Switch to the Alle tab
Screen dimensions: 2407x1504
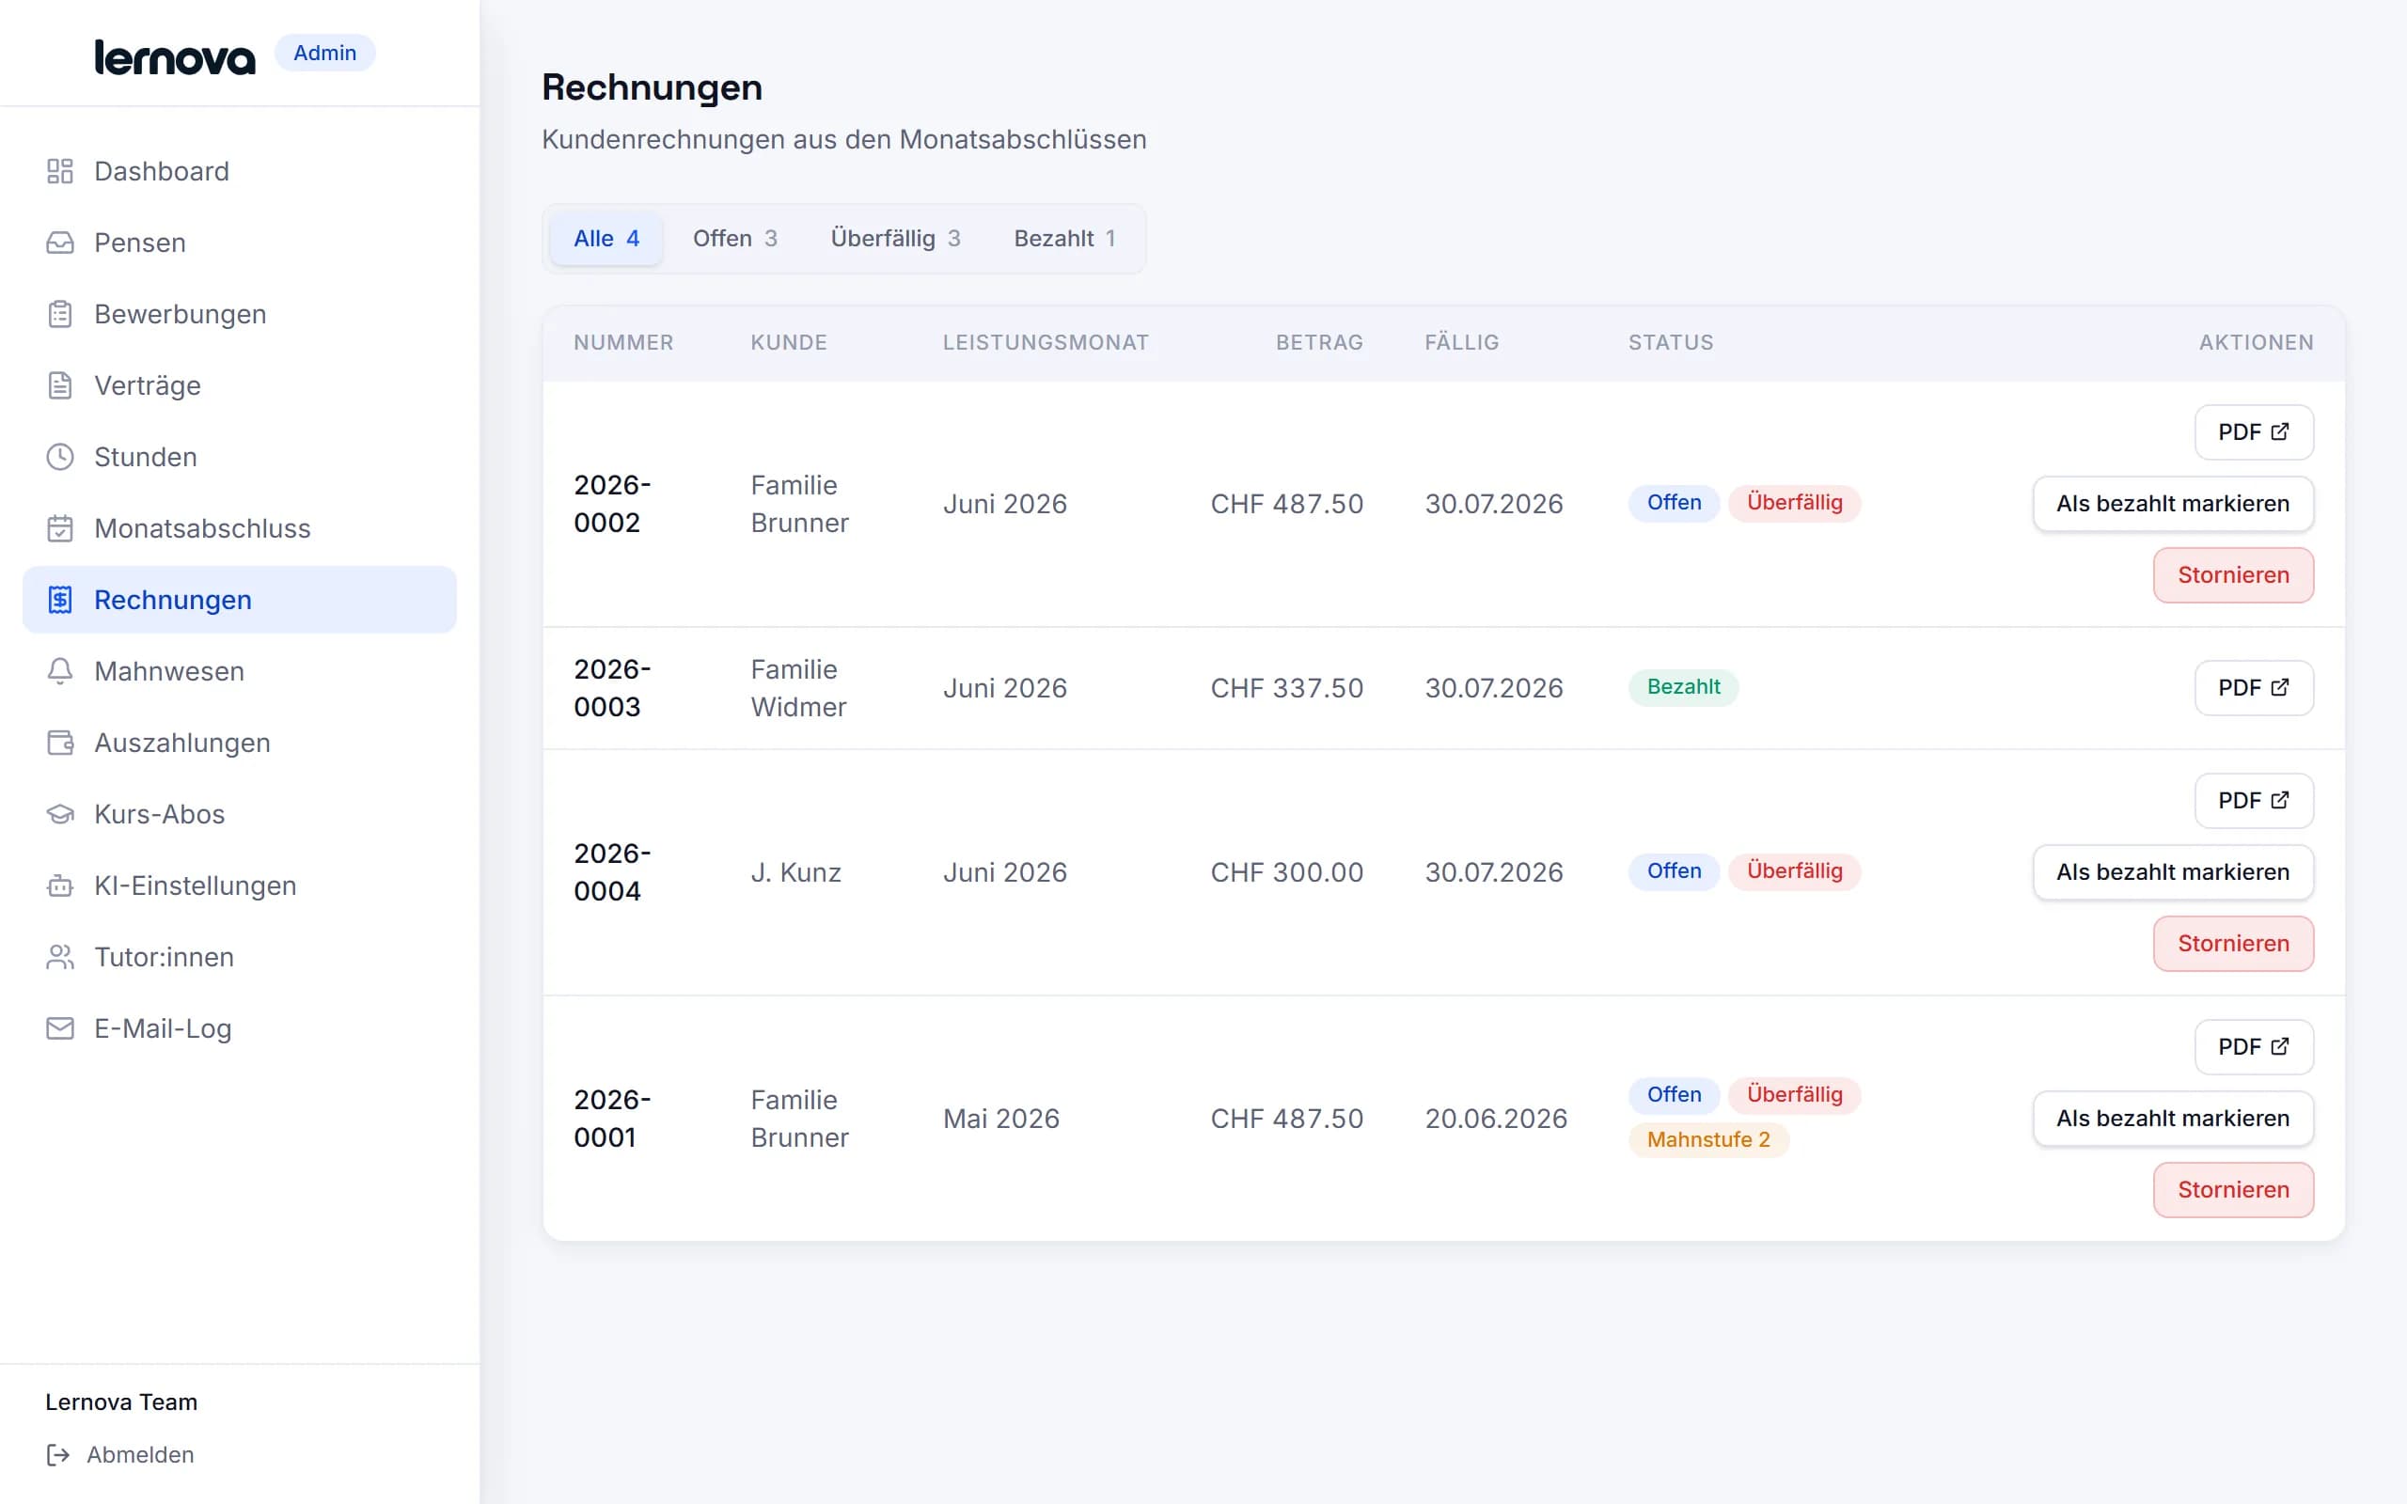point(606,239)
